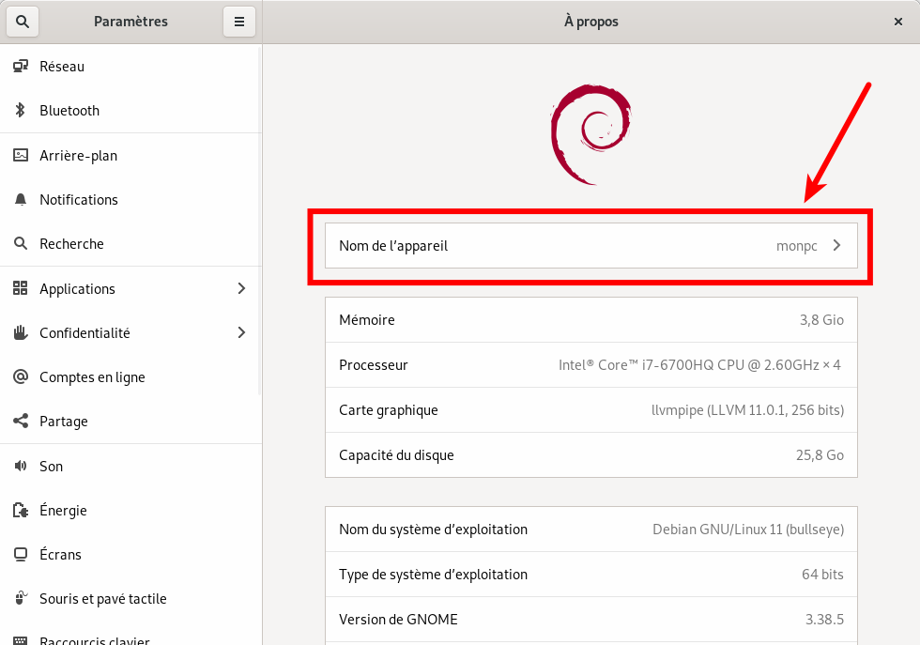Click the Comptes en ligne at-sign icon
This screenshot has width=920, height=645.
tap(21, 376)
